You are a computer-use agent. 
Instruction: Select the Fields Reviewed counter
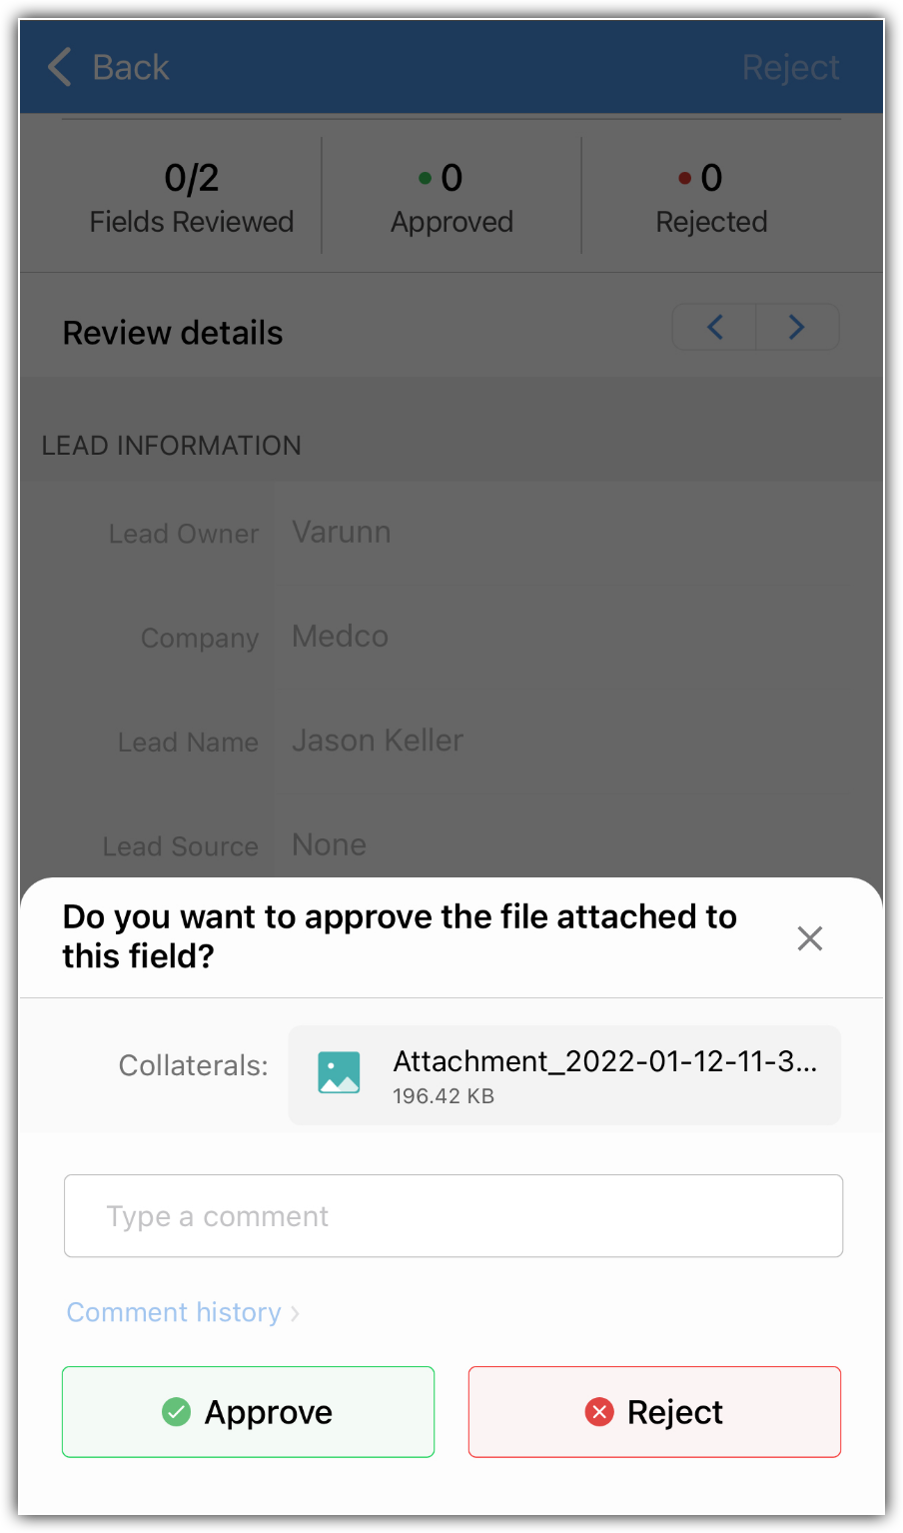pos(192,197)
